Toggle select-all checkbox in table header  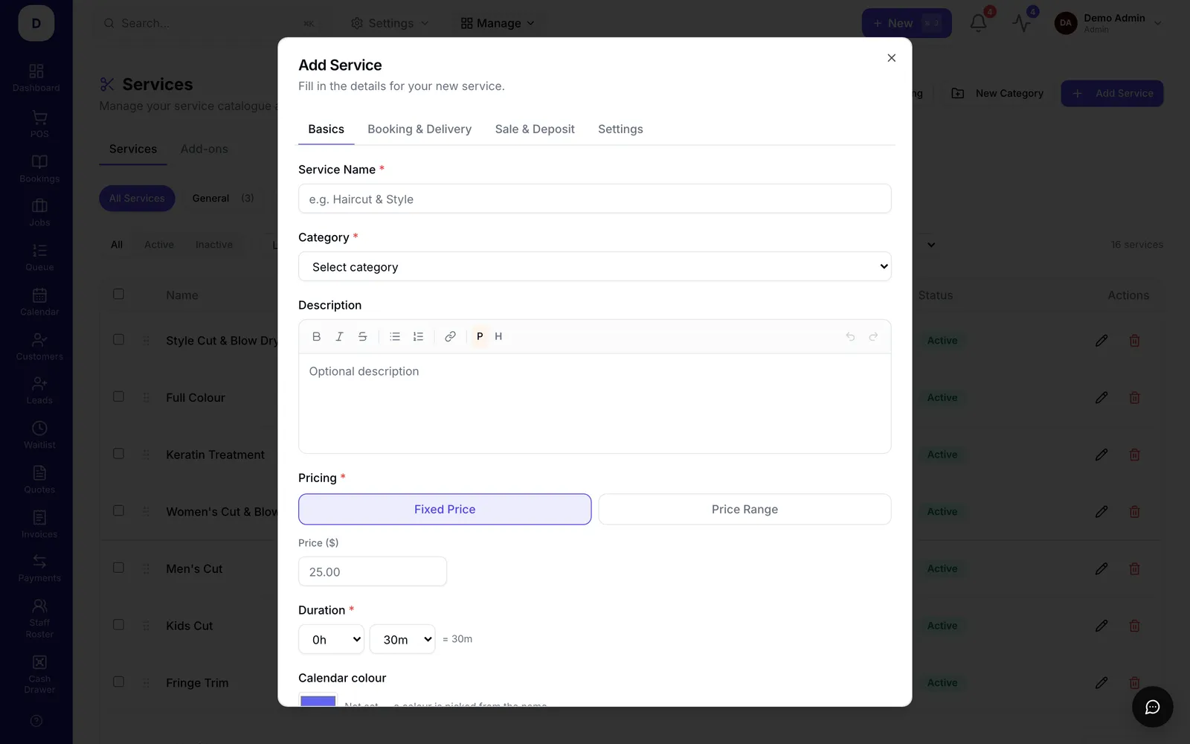coord(118,294)
